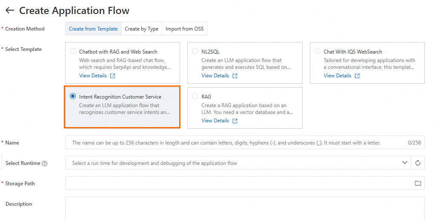The image size is (441, 221).
Task: Click external link icon under NL2SQL template
Action: pyautogui.click(x=235, y=76)
